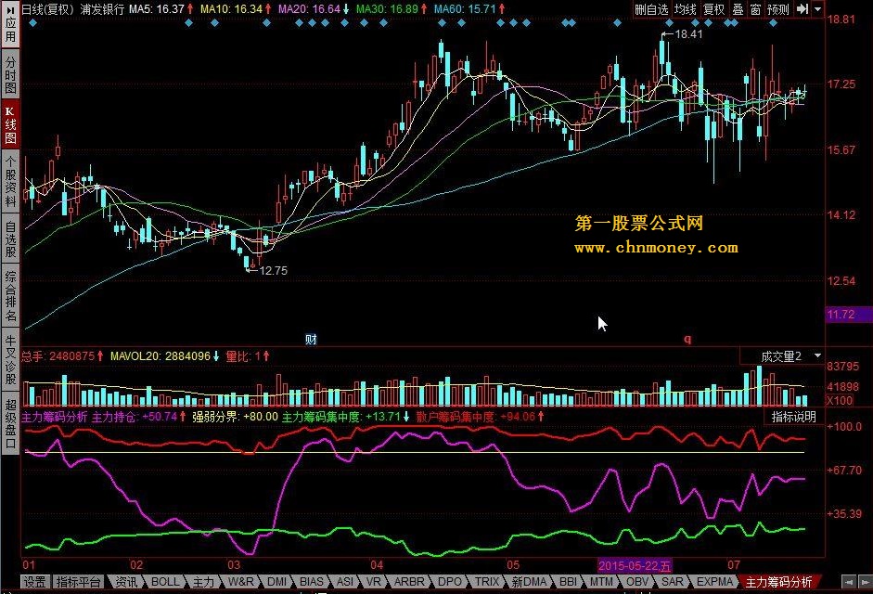Image resolution: width=873 pixels, height=594 pixels.
Task: Open 综合排名 in the sidebar
Action: pos(10,296)
